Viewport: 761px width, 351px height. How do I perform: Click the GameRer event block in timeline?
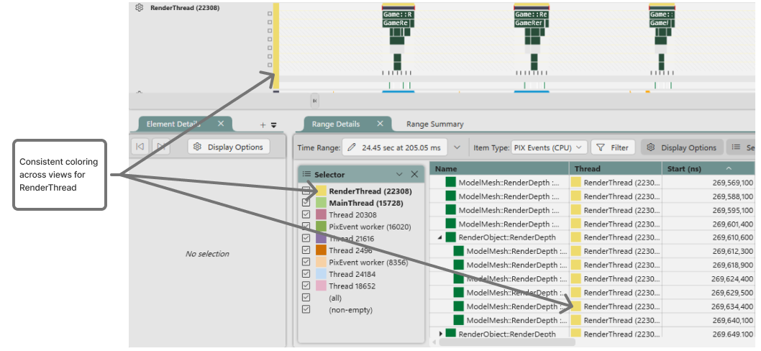tap(531, 23)
